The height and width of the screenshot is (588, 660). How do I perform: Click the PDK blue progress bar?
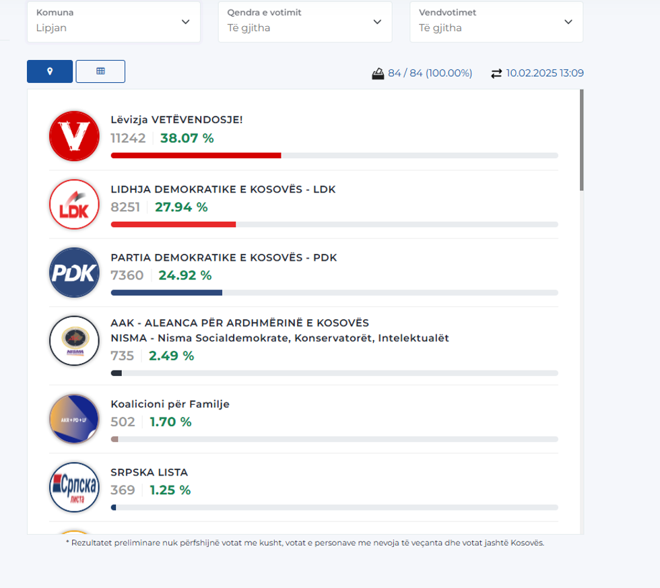166,293
